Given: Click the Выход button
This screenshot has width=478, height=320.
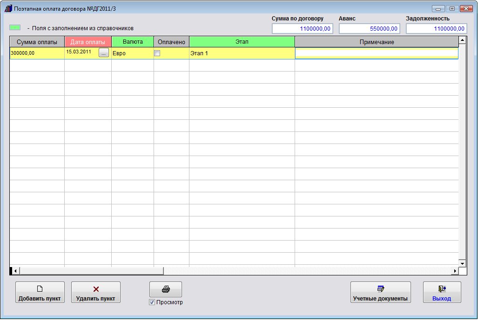Looking at the screenshot, I should (442, 292).
